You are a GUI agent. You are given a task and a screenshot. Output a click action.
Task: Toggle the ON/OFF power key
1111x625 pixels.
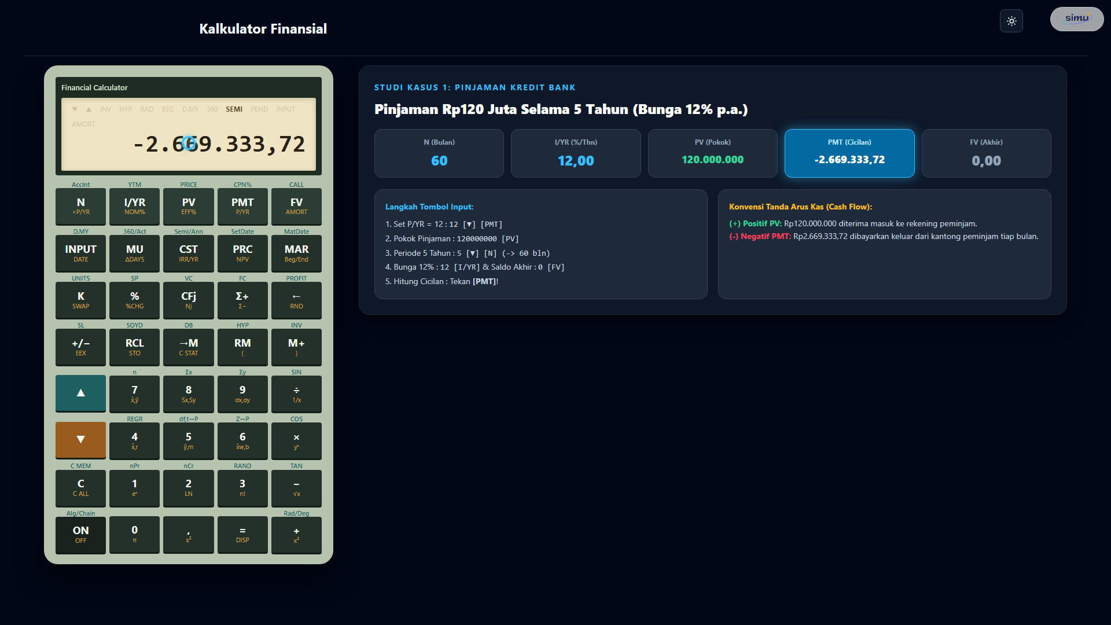tap(80, 534)
